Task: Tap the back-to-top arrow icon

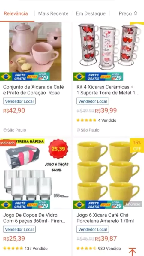Action: [132, 252]
